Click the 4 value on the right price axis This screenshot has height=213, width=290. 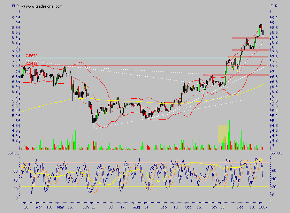click(x=273, y=145)
